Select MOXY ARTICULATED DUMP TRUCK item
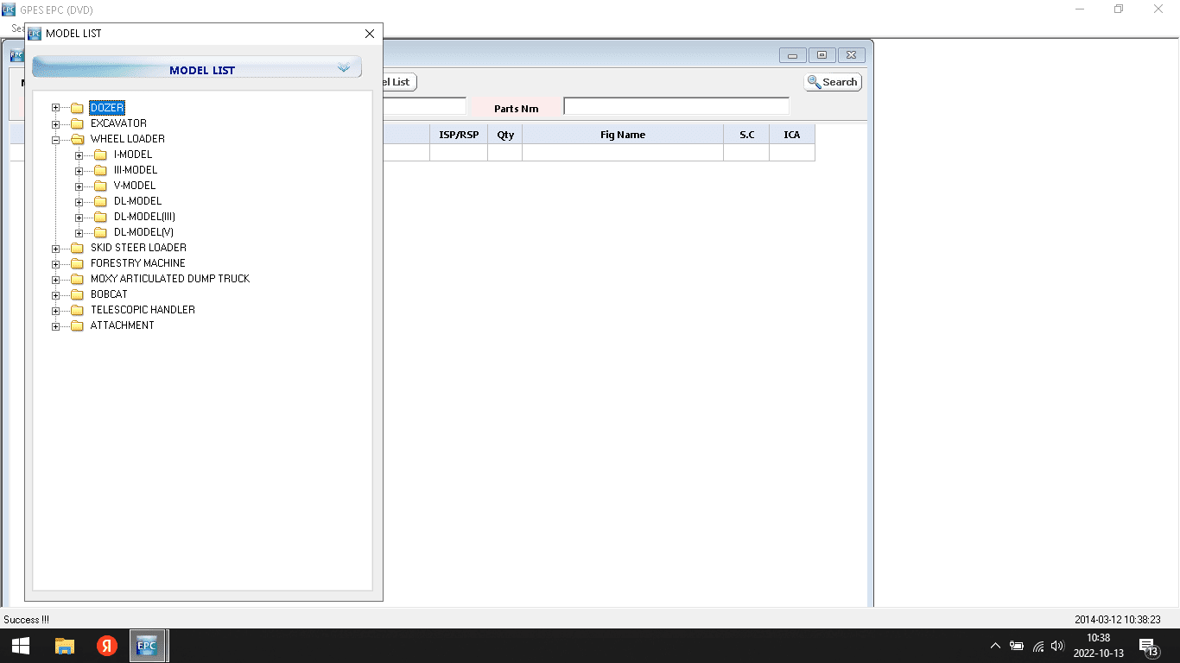Viewport: 1180px width, 663px height. [169, 279]
